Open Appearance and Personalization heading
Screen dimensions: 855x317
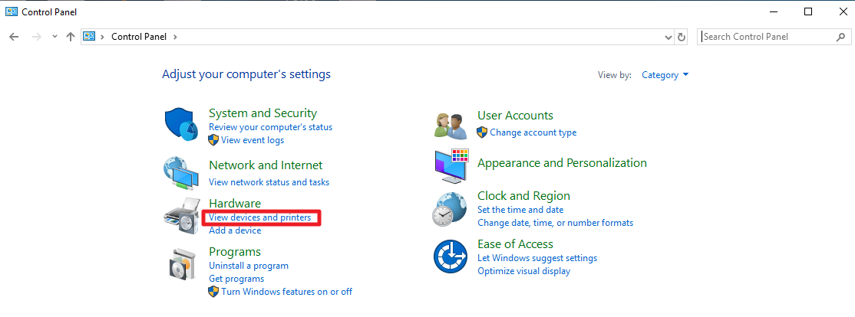562,163
